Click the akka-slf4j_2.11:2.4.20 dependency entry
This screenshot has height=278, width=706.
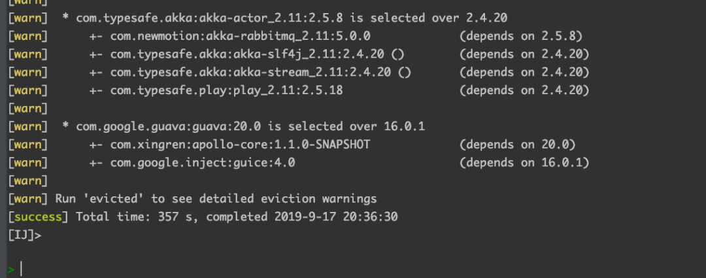coord(248,53)
